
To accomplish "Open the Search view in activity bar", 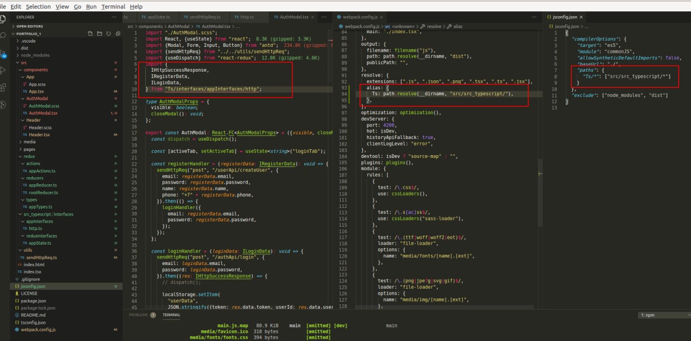I will [x=4, y=34].
